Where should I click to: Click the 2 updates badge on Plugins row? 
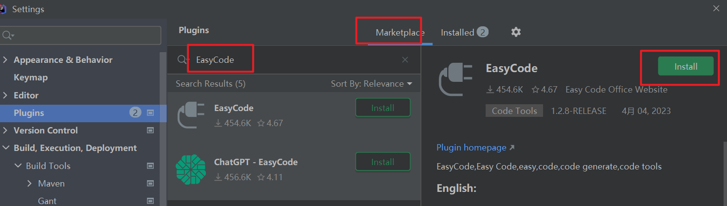135,112
